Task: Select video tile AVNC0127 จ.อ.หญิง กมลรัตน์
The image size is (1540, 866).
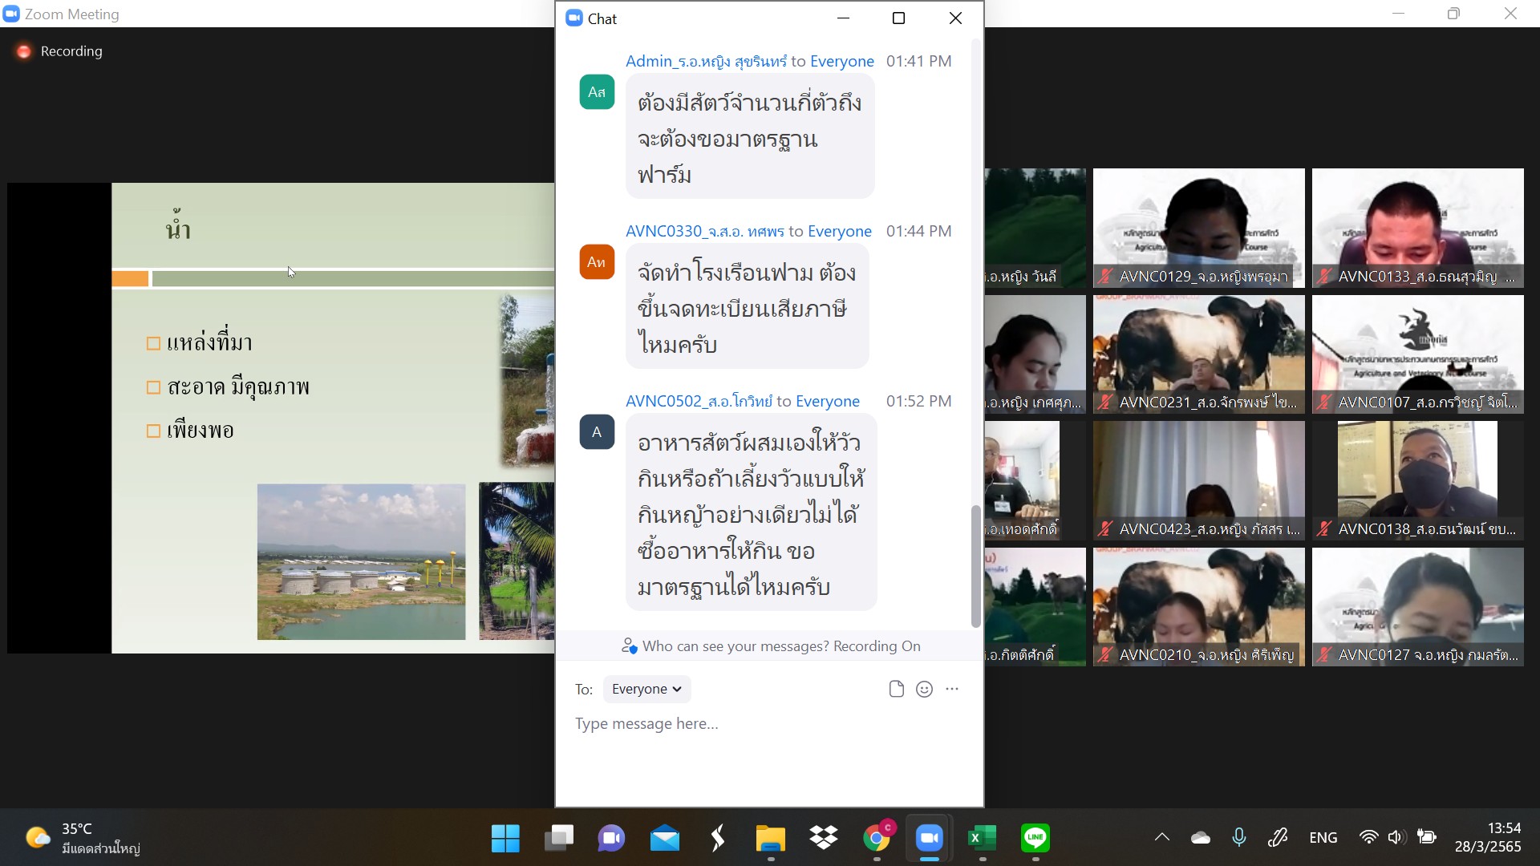Action: pyautogui.click(x=1418, y=607)
